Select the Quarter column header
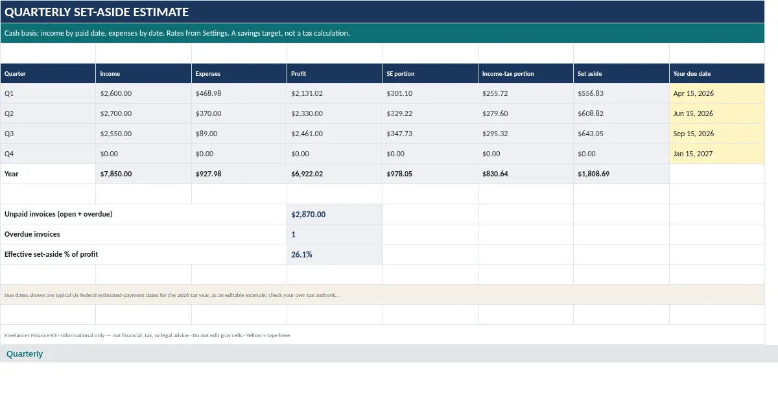This screenshot has height=415, width=778. pyautogui.click(x=48, y=73)
